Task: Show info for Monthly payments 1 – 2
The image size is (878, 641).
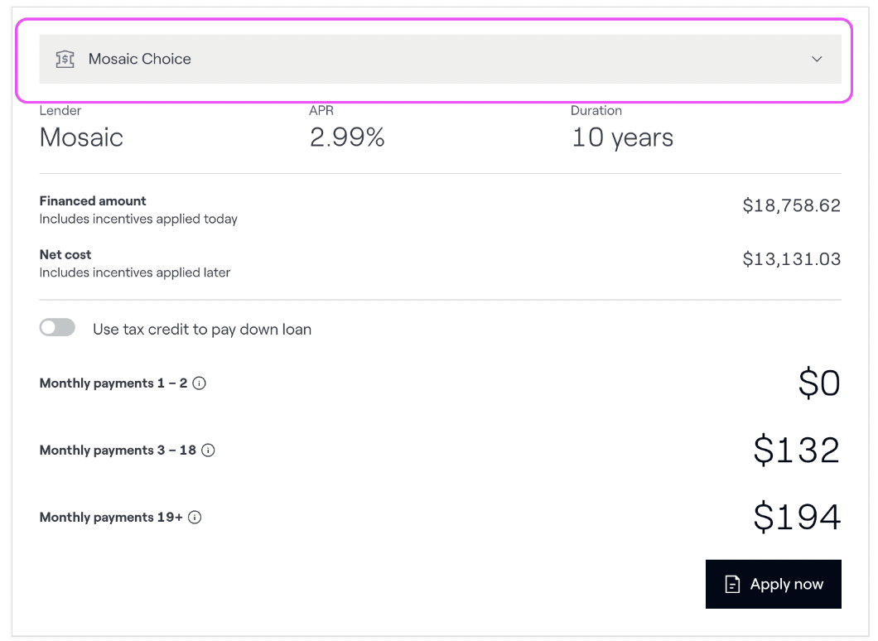Action: pyautogui.click(x=199, y=383)
